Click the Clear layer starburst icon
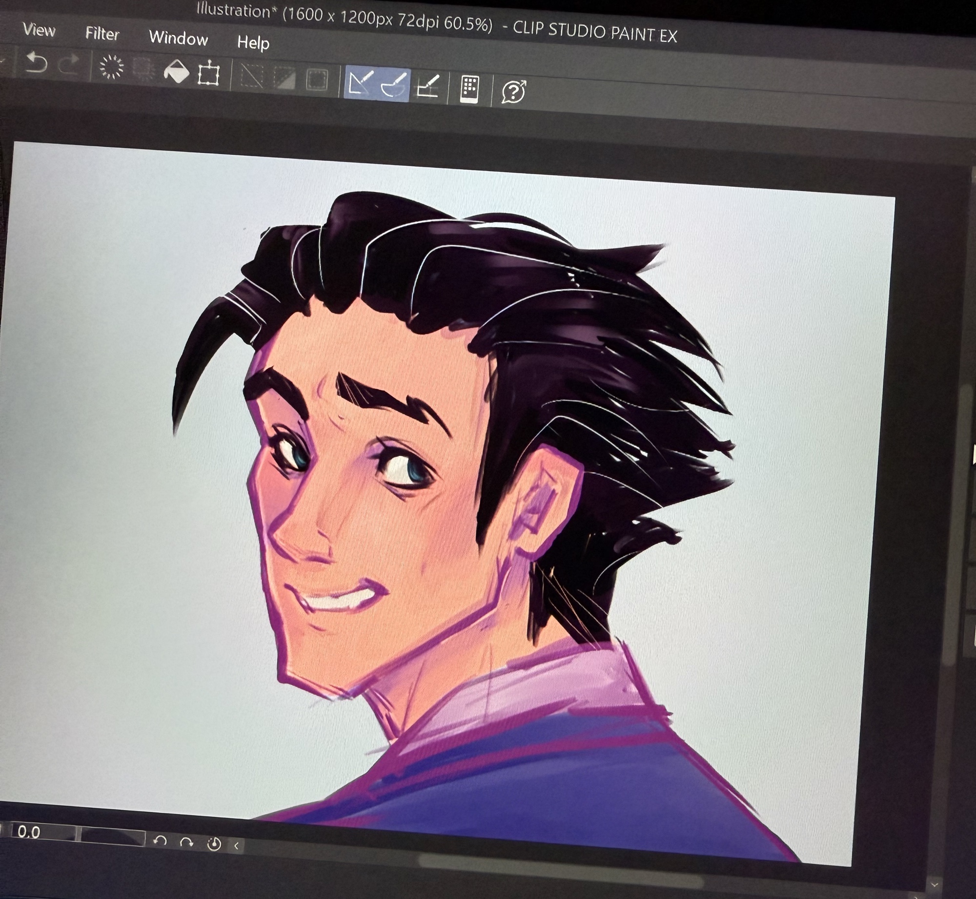Screen dimensions: 976x899 click(x=112, y=67)
